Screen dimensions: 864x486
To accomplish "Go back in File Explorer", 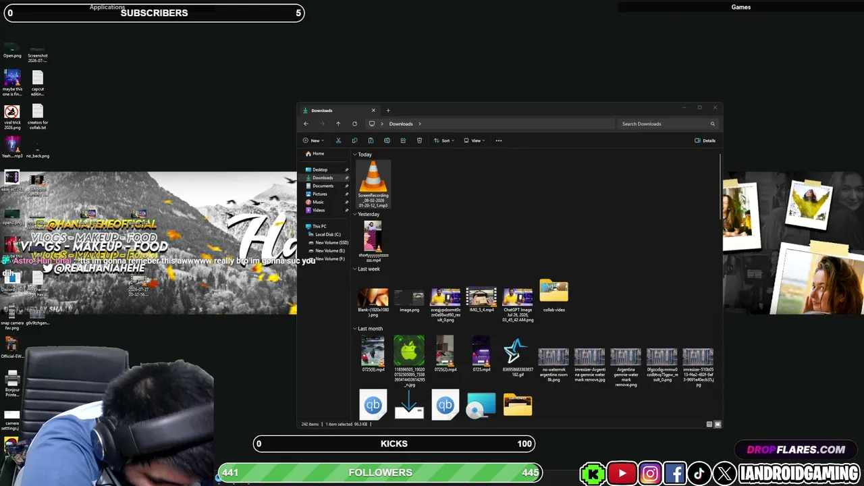I will tap(306, 124).
